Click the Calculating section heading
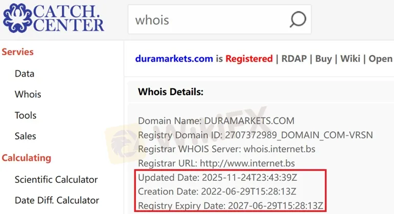Image resolution: width=394 pixels, height=214 pixels. [27, 158]
